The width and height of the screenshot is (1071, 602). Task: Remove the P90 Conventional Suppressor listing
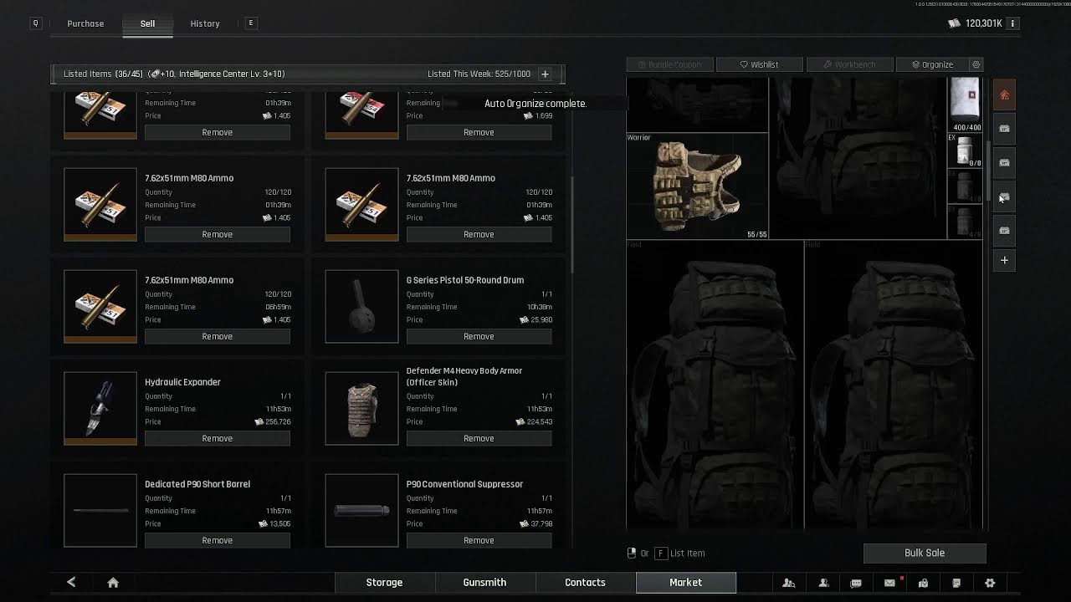coord(479,540)
